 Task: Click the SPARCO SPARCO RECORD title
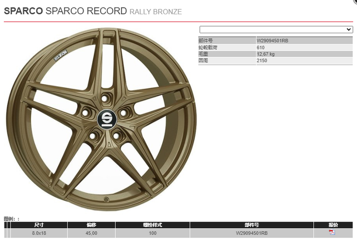(65, 11)
